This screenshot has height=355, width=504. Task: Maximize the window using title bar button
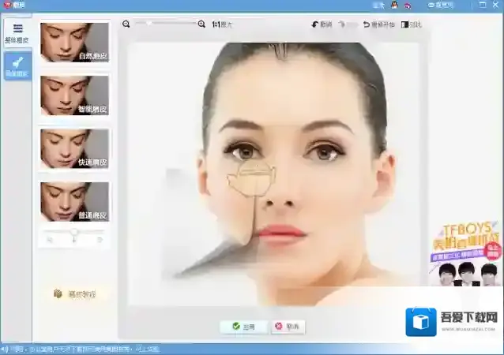click(482, 5)
